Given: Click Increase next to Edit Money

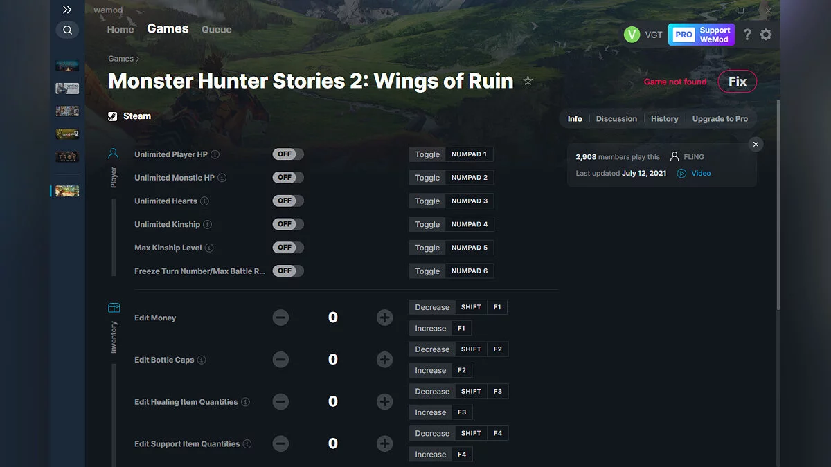Looking at the screenshot, I should pos(430,328).
